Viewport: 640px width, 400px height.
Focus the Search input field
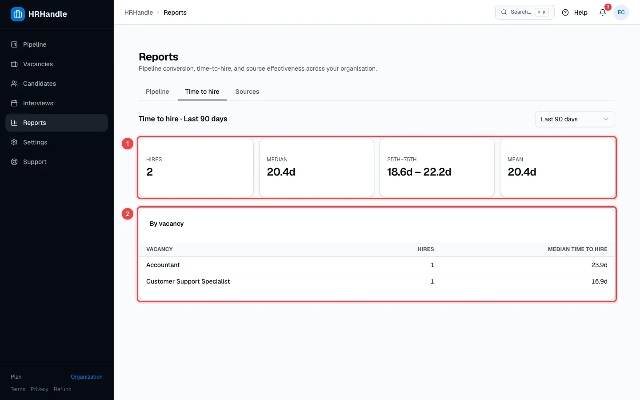coord(525,12)
